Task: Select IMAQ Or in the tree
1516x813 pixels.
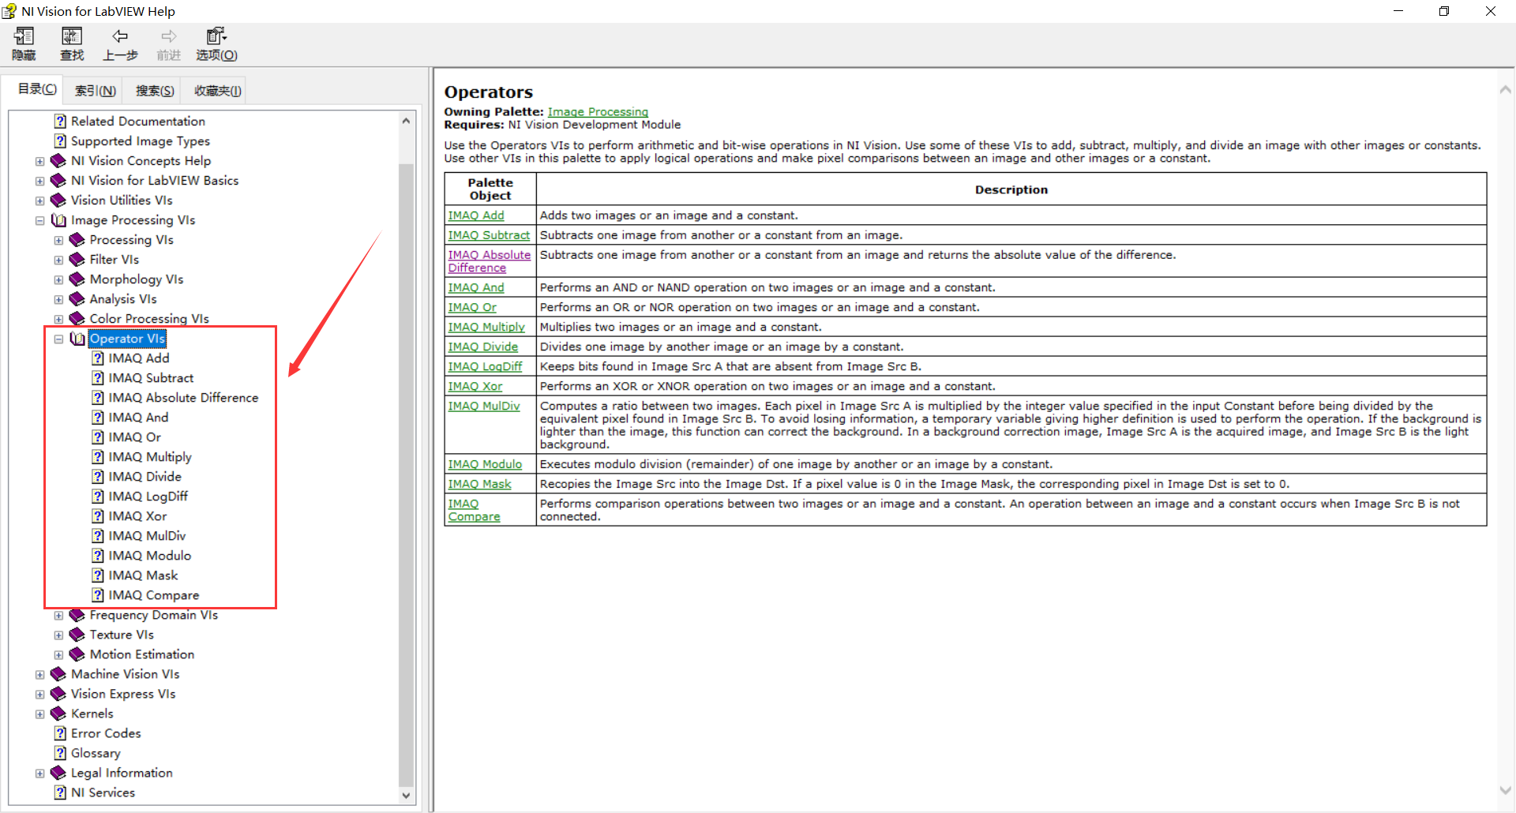Action: tap(134, 437)
